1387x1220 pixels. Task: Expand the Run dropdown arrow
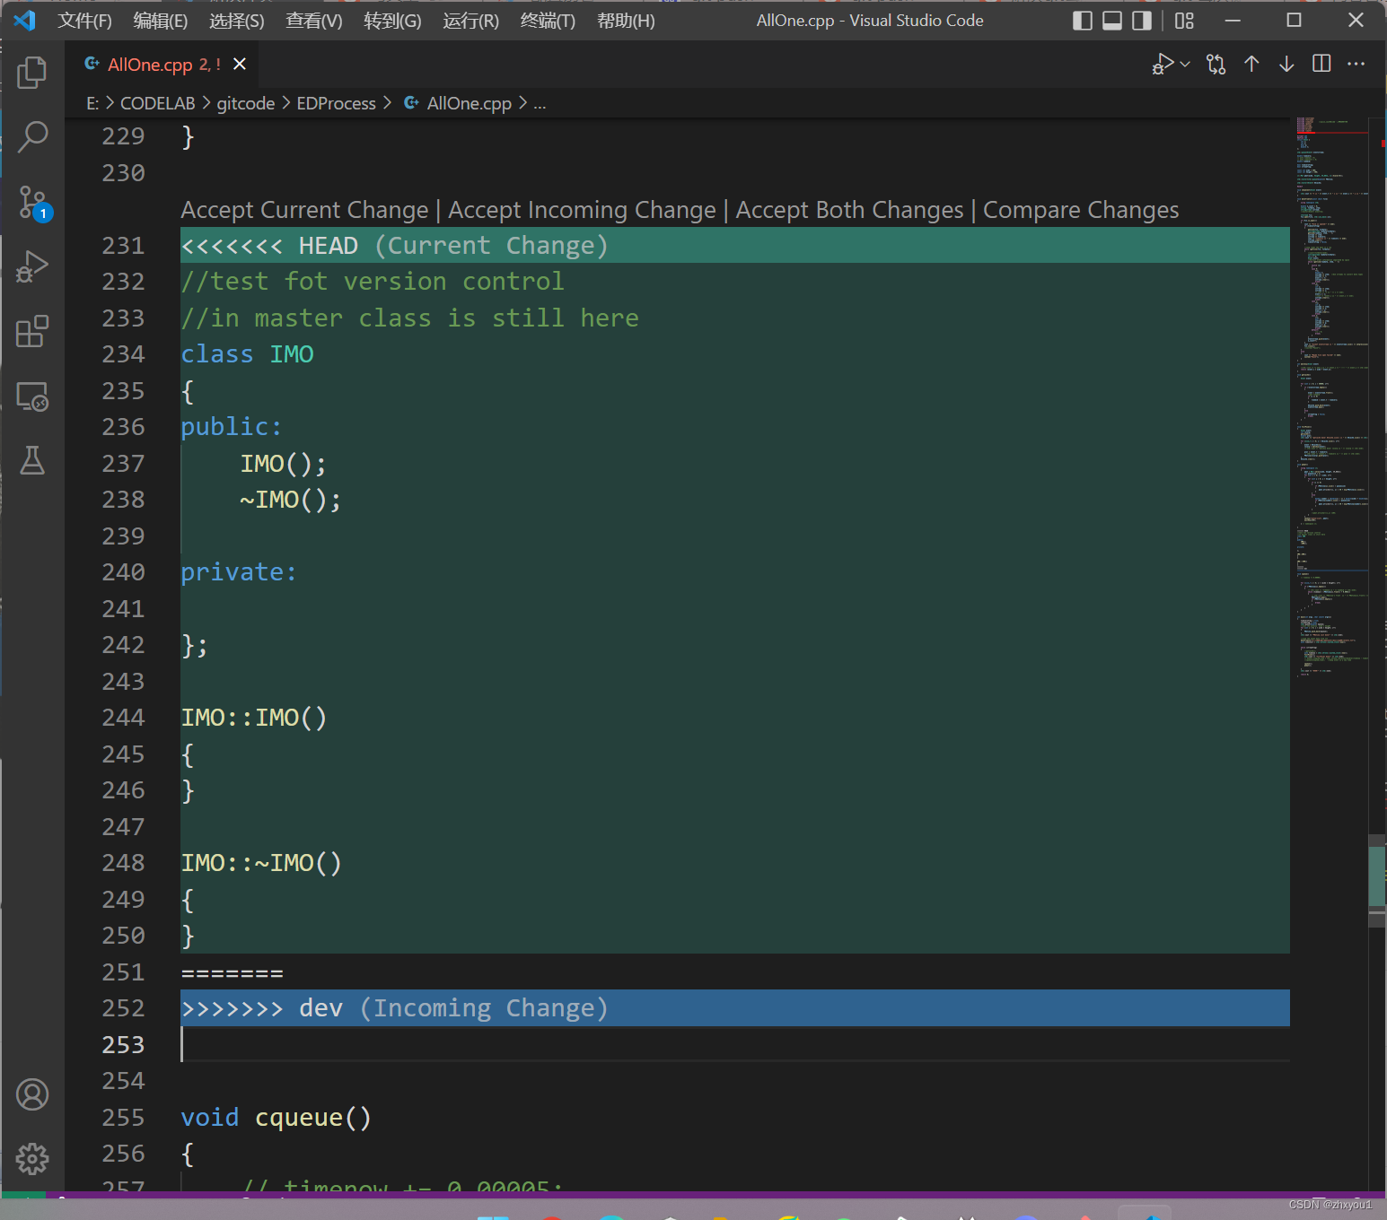pyautogui.click(x=1185, y=64)
